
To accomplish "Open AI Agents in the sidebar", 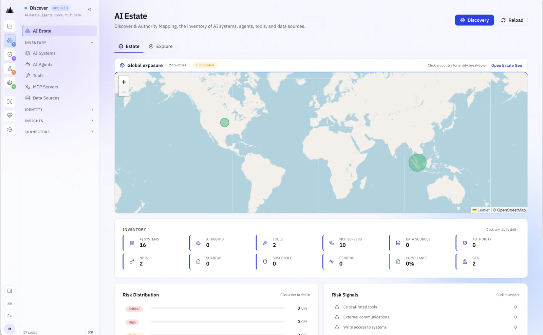I will [x=59, y=64].
